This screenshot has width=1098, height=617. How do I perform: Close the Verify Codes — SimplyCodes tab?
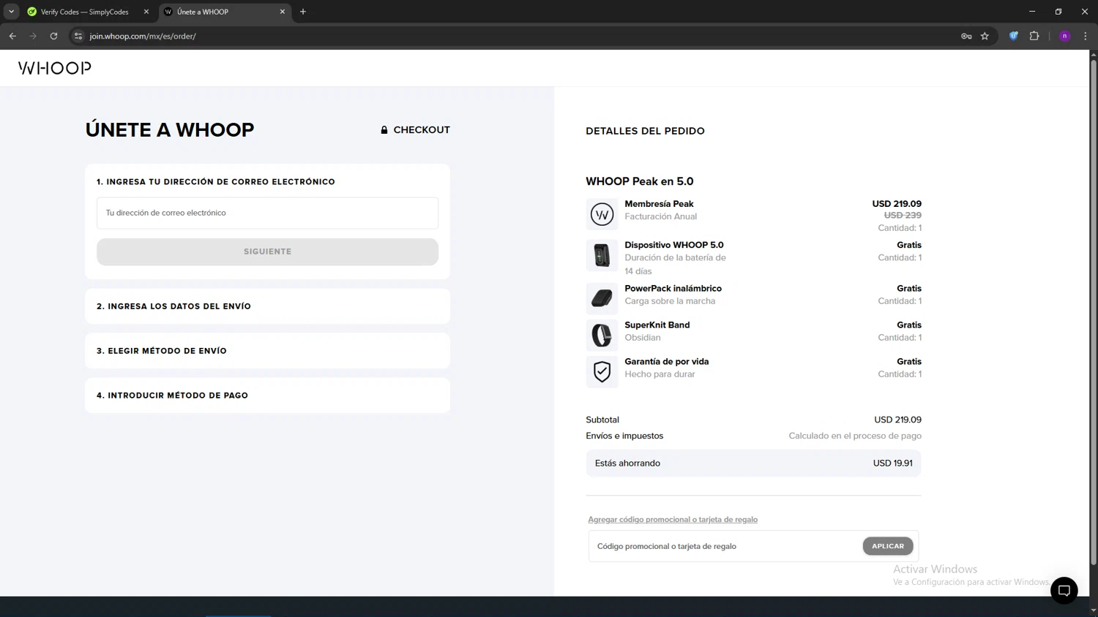146,12
